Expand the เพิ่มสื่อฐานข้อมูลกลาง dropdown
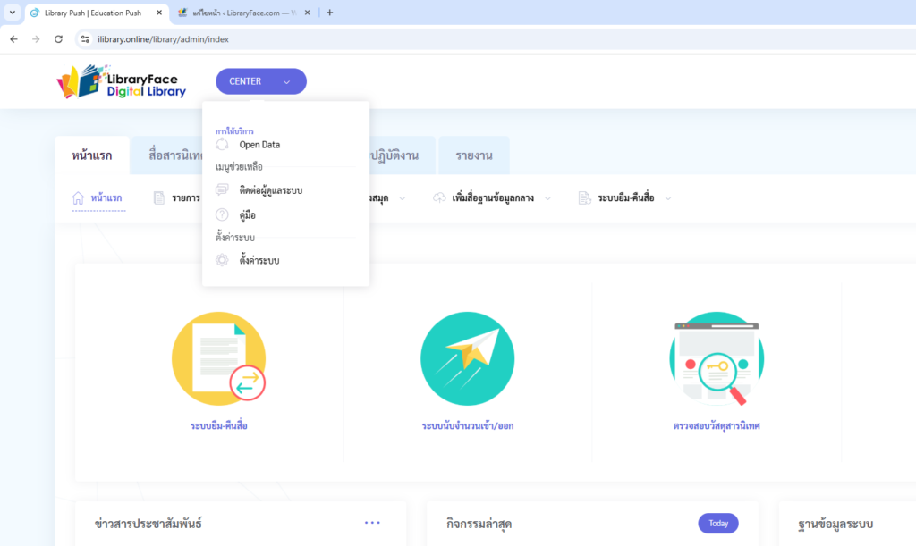916x546 pixels. click(547, 197)
